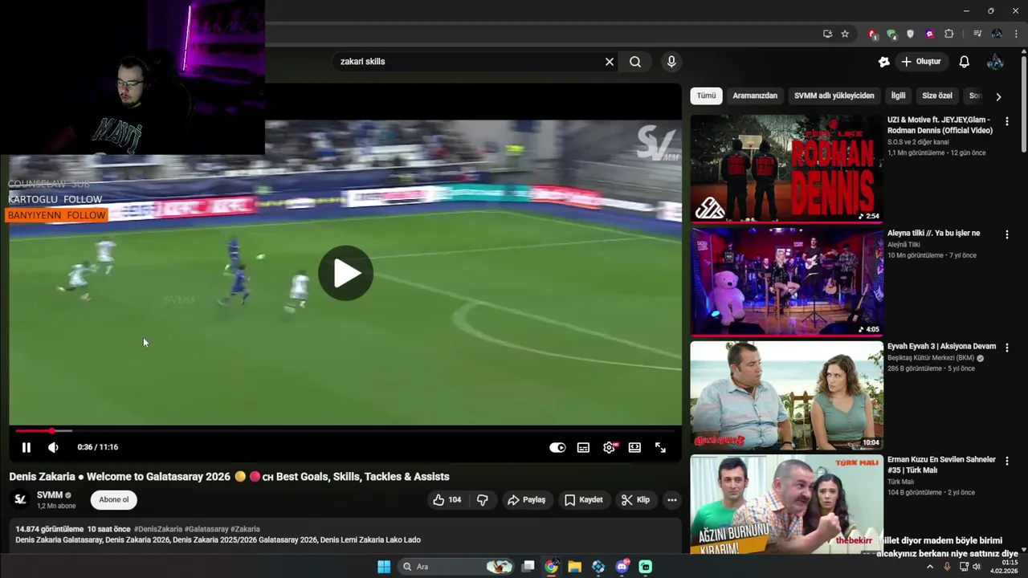This screenshot has width=1028, height=578.
Task: Open the Rodman Dennis video thumbnail
Action: click(786, 169)
